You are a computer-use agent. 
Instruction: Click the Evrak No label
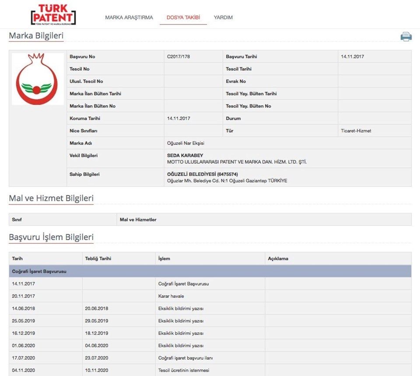click(x=236, y=81)
